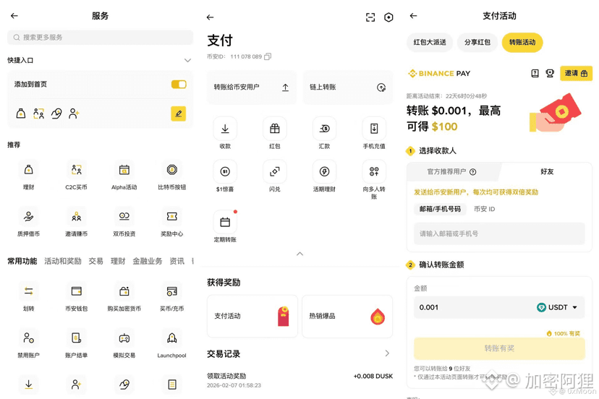Screen dimensions: 599x399
Task: Open the 奖励中心 service
Action: 172,222
